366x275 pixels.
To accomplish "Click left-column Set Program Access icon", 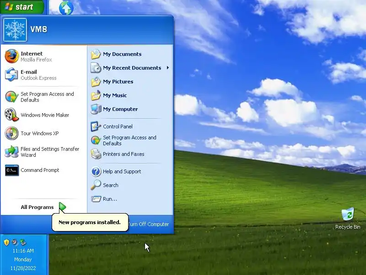I will click(x=12, y=97).
